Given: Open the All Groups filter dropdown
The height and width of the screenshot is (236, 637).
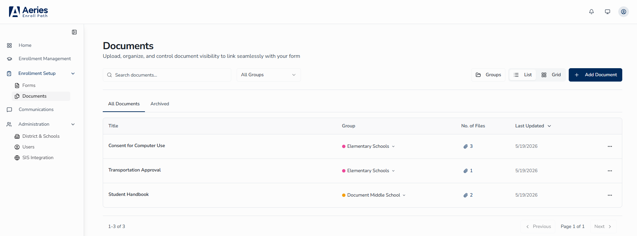Looking at the screenshot, I should tap(268, 75).
